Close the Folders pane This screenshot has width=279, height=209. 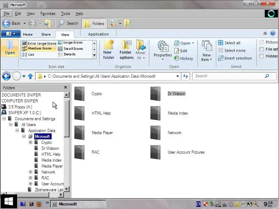pos(66,87)
